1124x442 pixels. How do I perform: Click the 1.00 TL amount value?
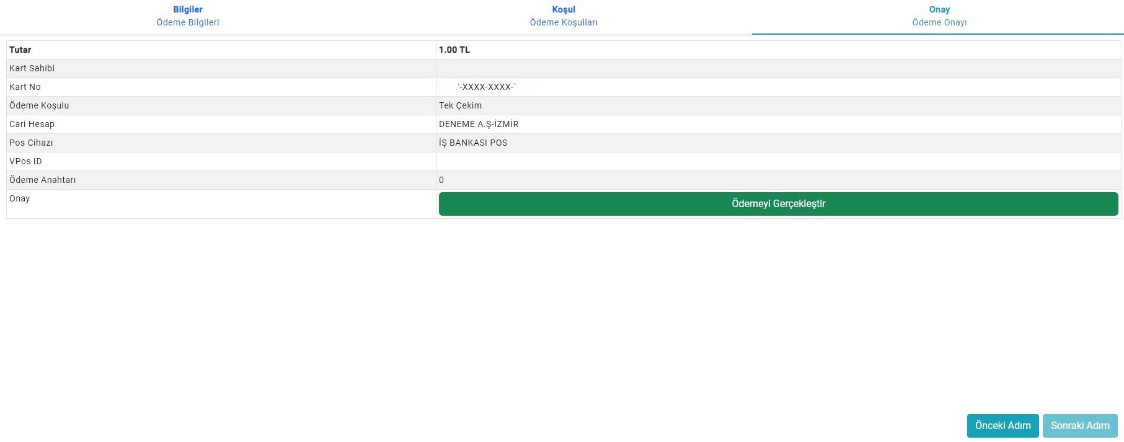[454, 50]
